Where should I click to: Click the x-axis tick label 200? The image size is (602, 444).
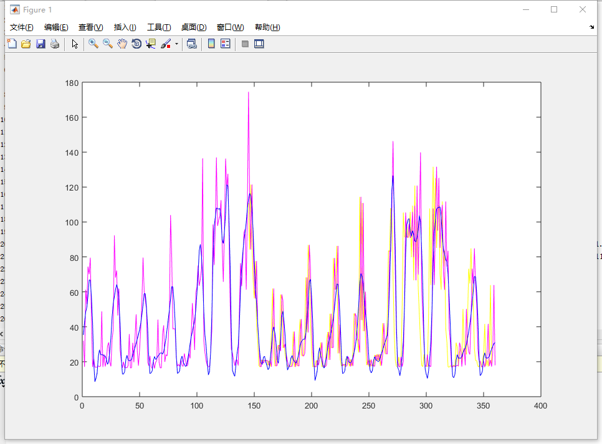[311, 405]
